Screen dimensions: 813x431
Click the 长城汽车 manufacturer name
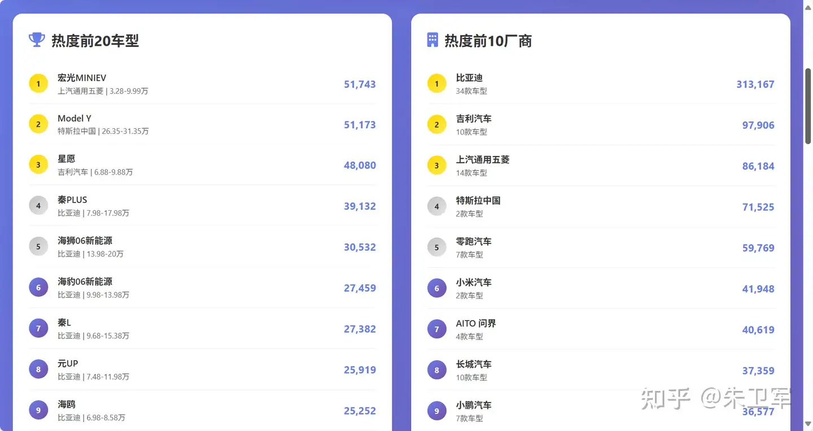[474, 364]
